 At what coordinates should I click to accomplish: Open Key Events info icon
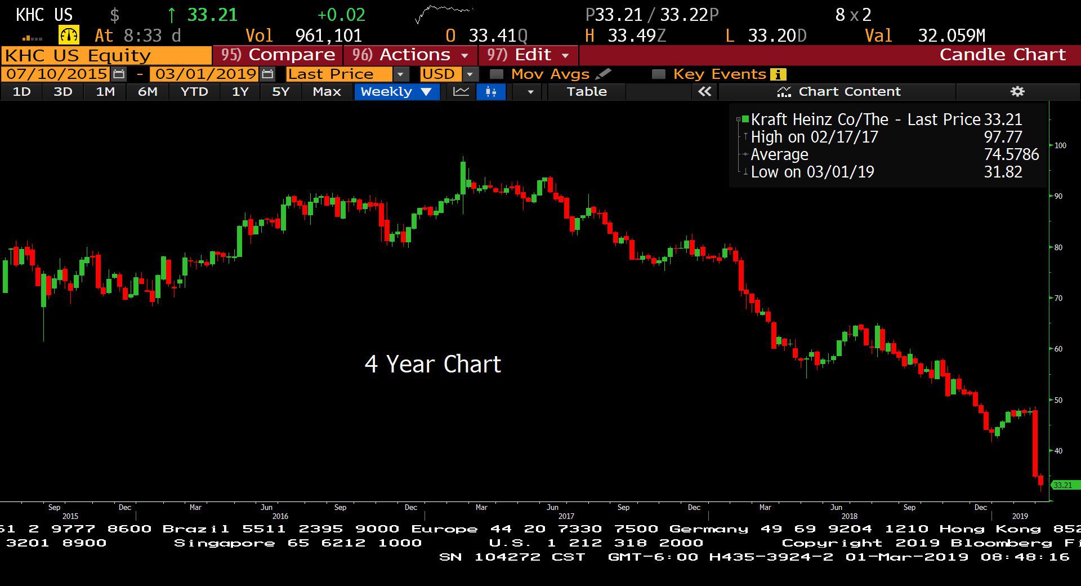click(779, 74)
